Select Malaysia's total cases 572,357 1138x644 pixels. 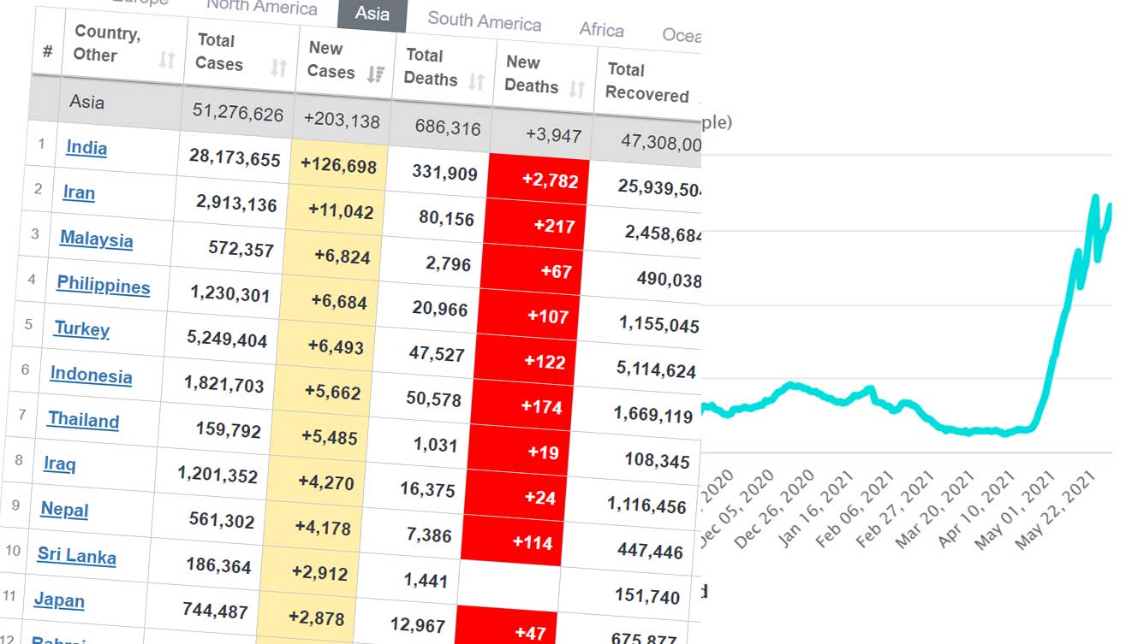tap(241, 249)
